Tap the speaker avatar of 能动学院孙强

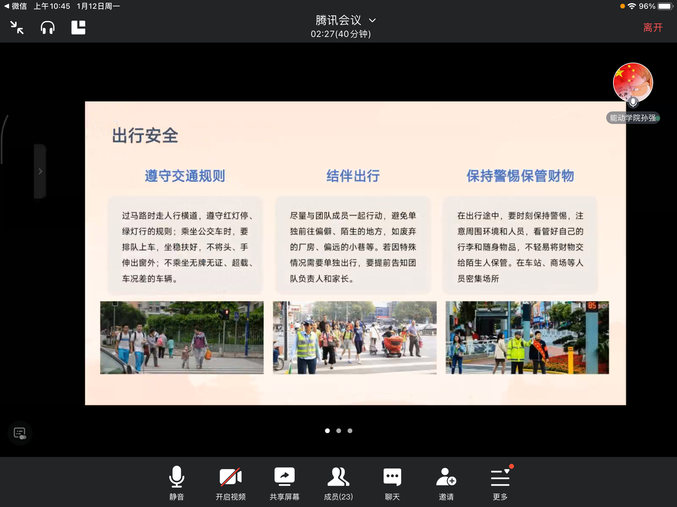pyautogui.click(x=633, y=83)
